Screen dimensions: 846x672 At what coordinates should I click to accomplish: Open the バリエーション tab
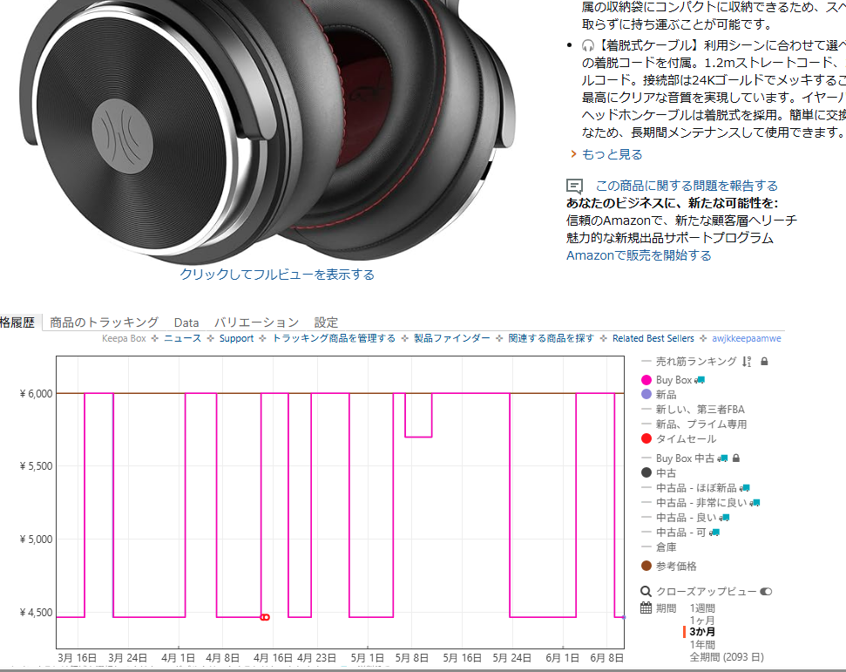coord(257,322)
